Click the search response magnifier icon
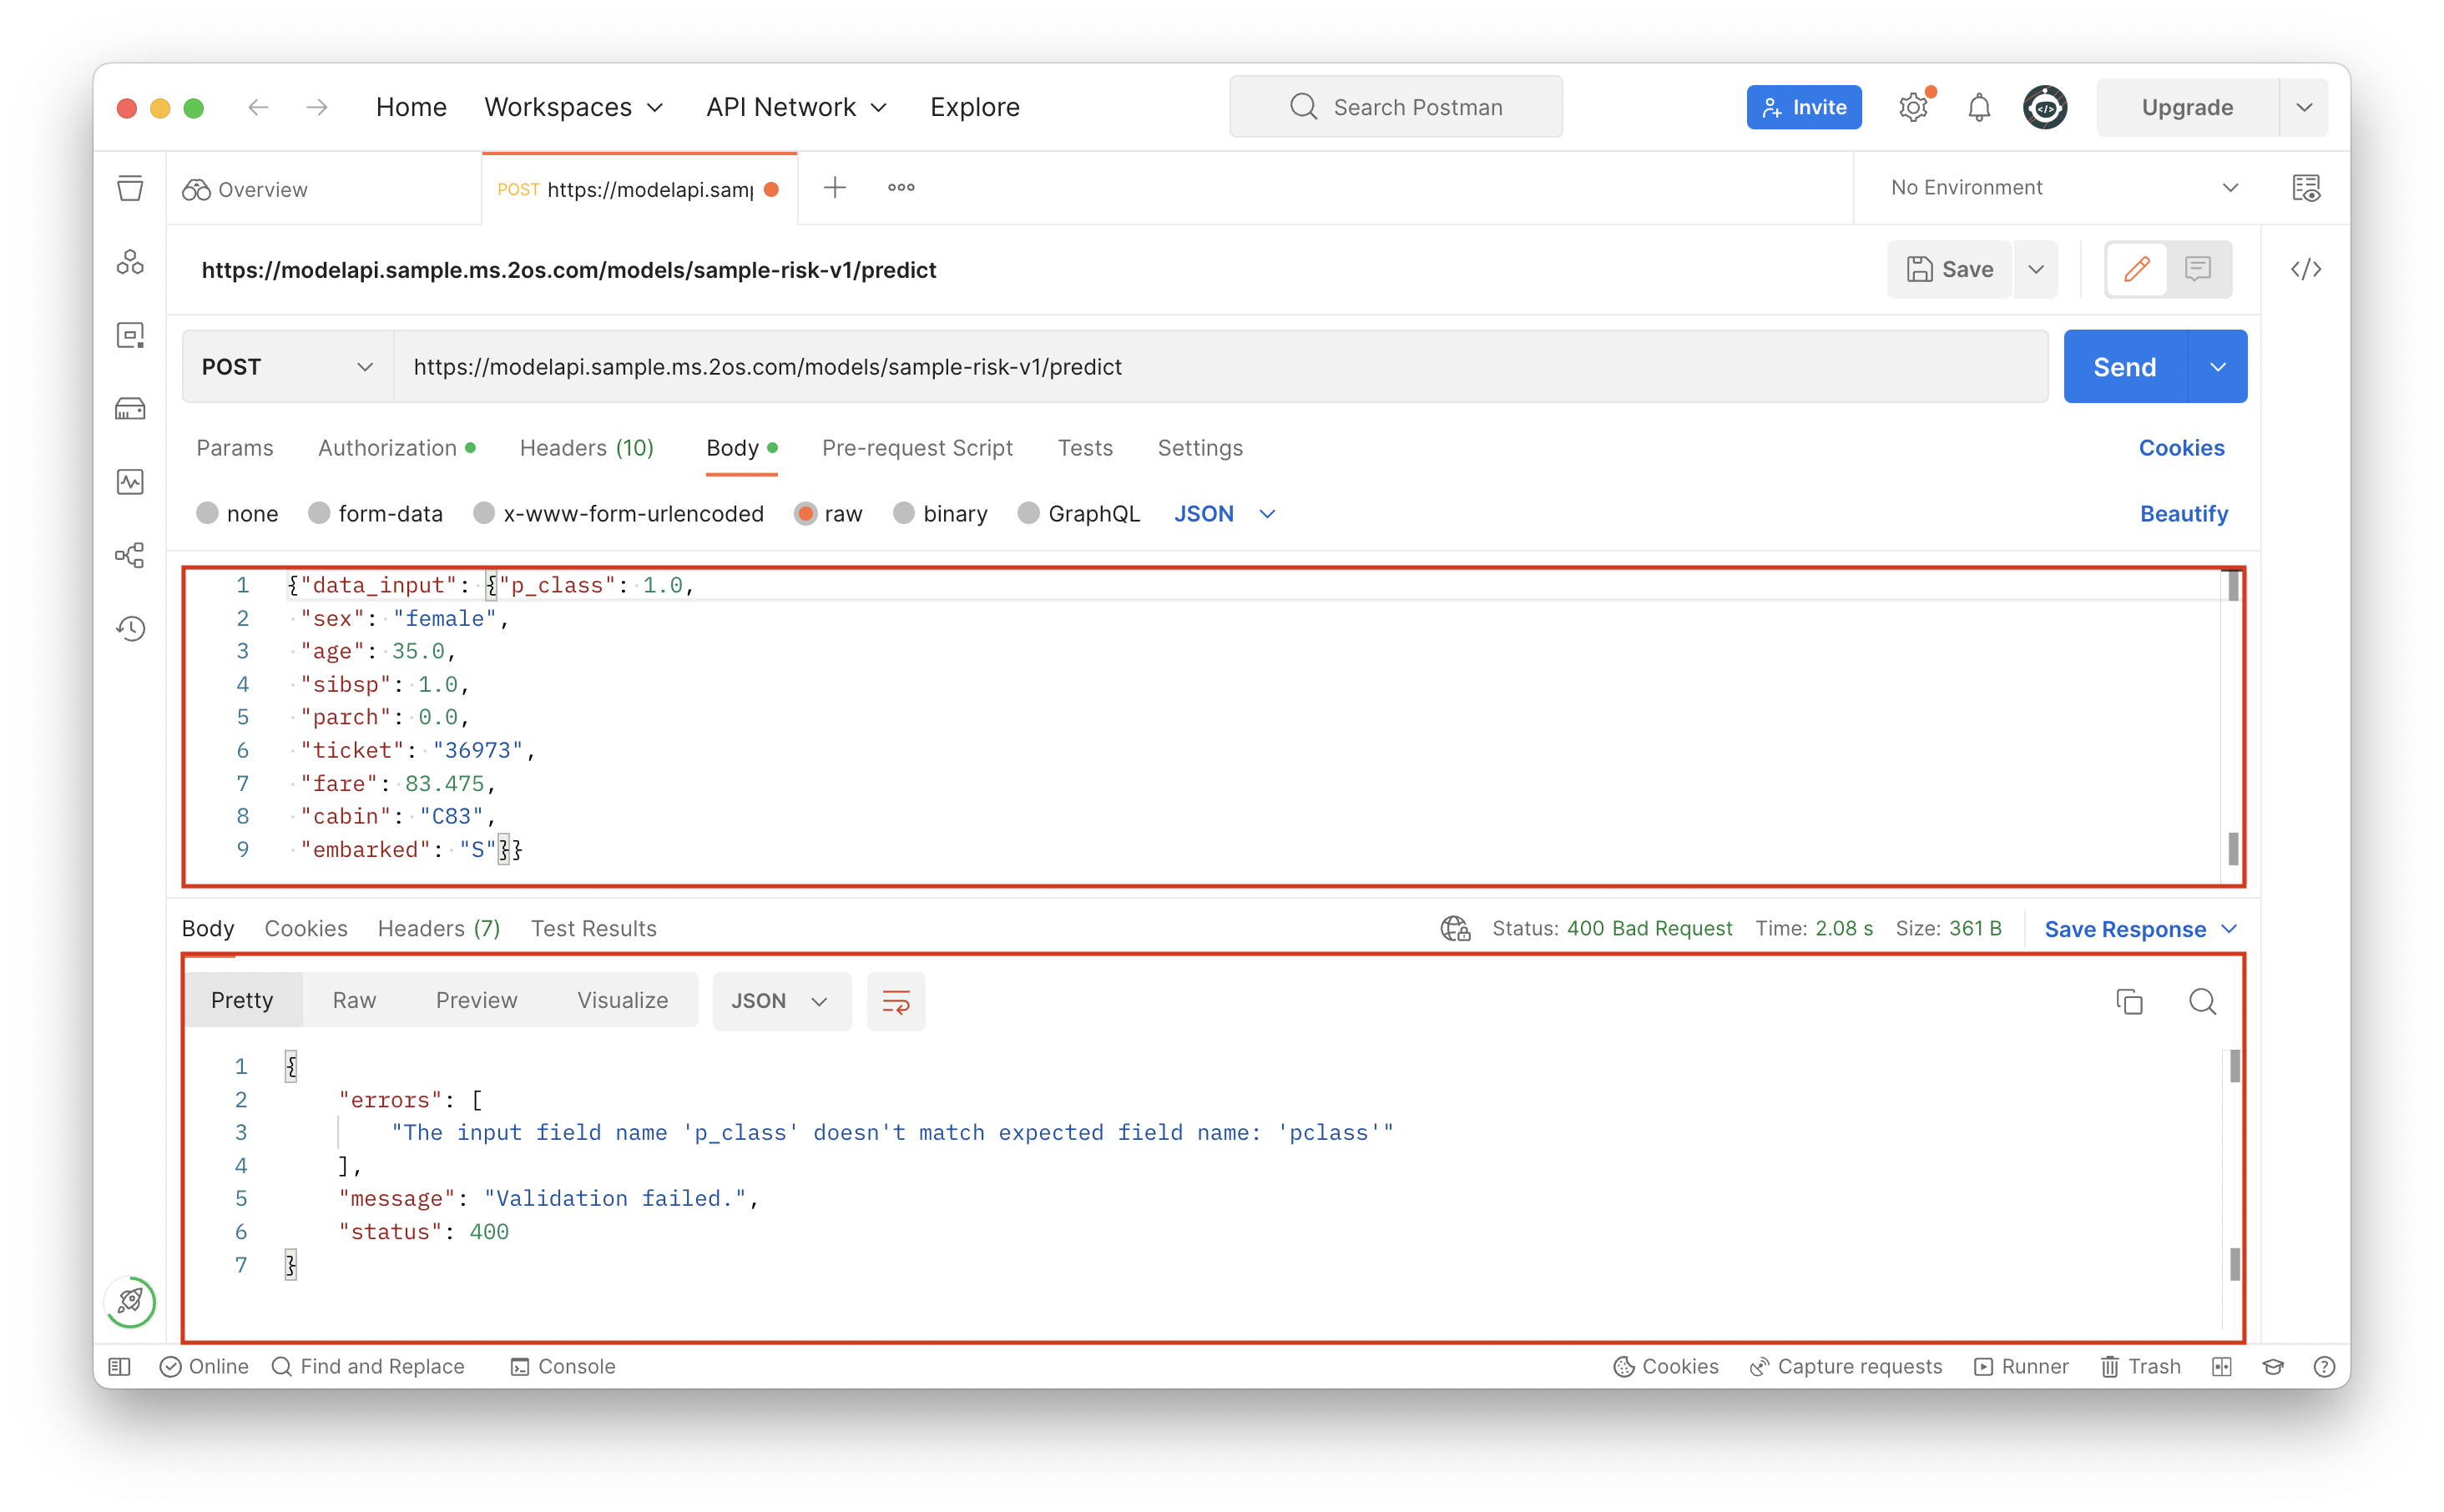 pos(2202,1001)
